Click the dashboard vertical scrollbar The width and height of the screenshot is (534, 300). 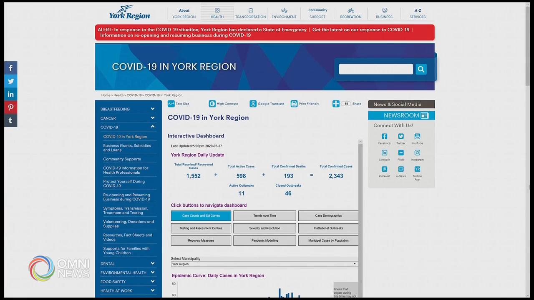(x=360, y=208)
